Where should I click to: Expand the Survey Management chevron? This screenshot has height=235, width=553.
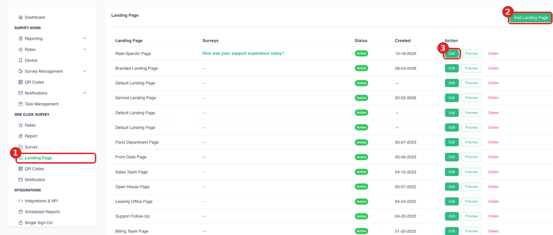[x=84, y=71]
